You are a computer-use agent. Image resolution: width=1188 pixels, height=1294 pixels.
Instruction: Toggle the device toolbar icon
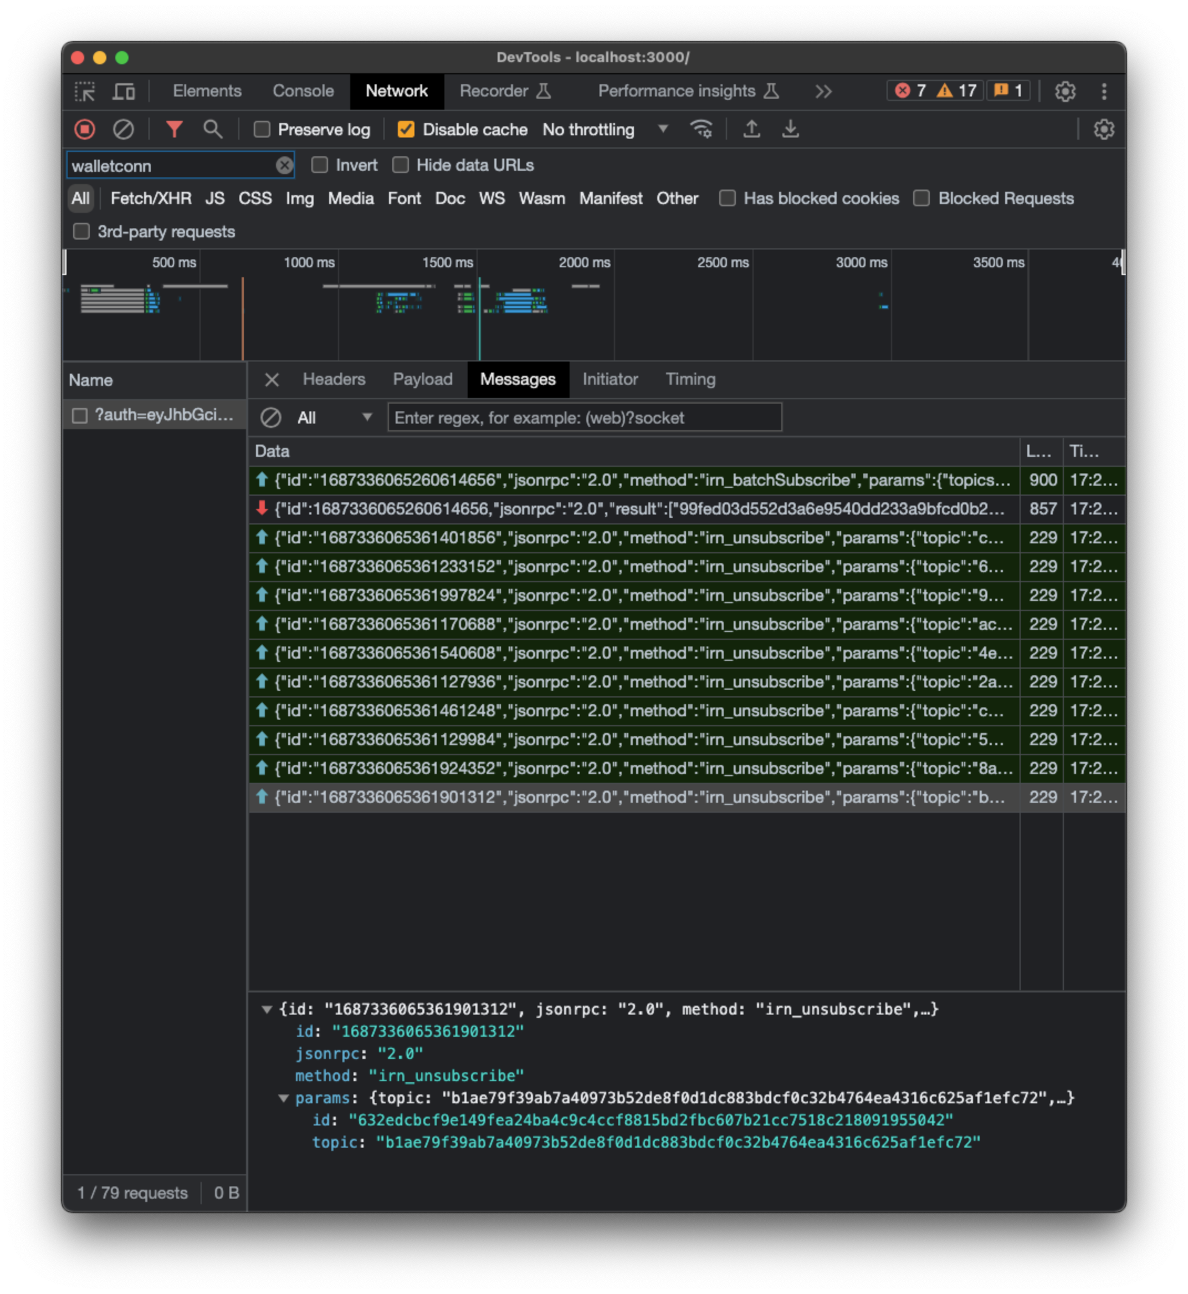[124, 91]
